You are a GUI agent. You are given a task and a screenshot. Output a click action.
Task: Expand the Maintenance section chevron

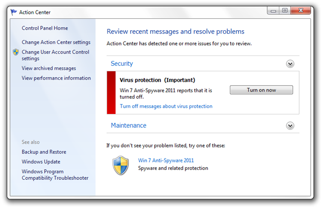290,126
